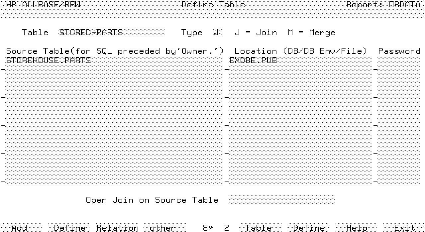Click the Table name field STORED-PARTS

pos(111,33)
